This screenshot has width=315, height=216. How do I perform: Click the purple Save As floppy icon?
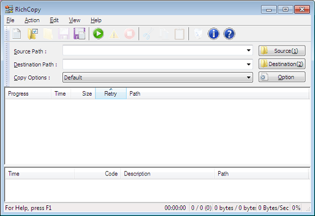[x=79, y=34]
